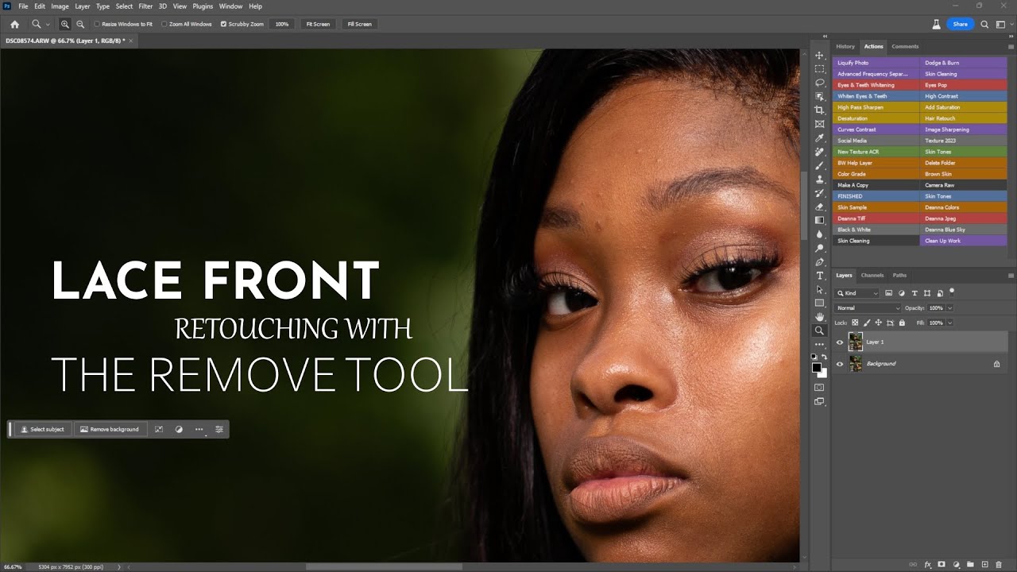Viewport: 1017px width, 572px height.
Task: Open the Plugins menu
Action: tap(203, 6)
